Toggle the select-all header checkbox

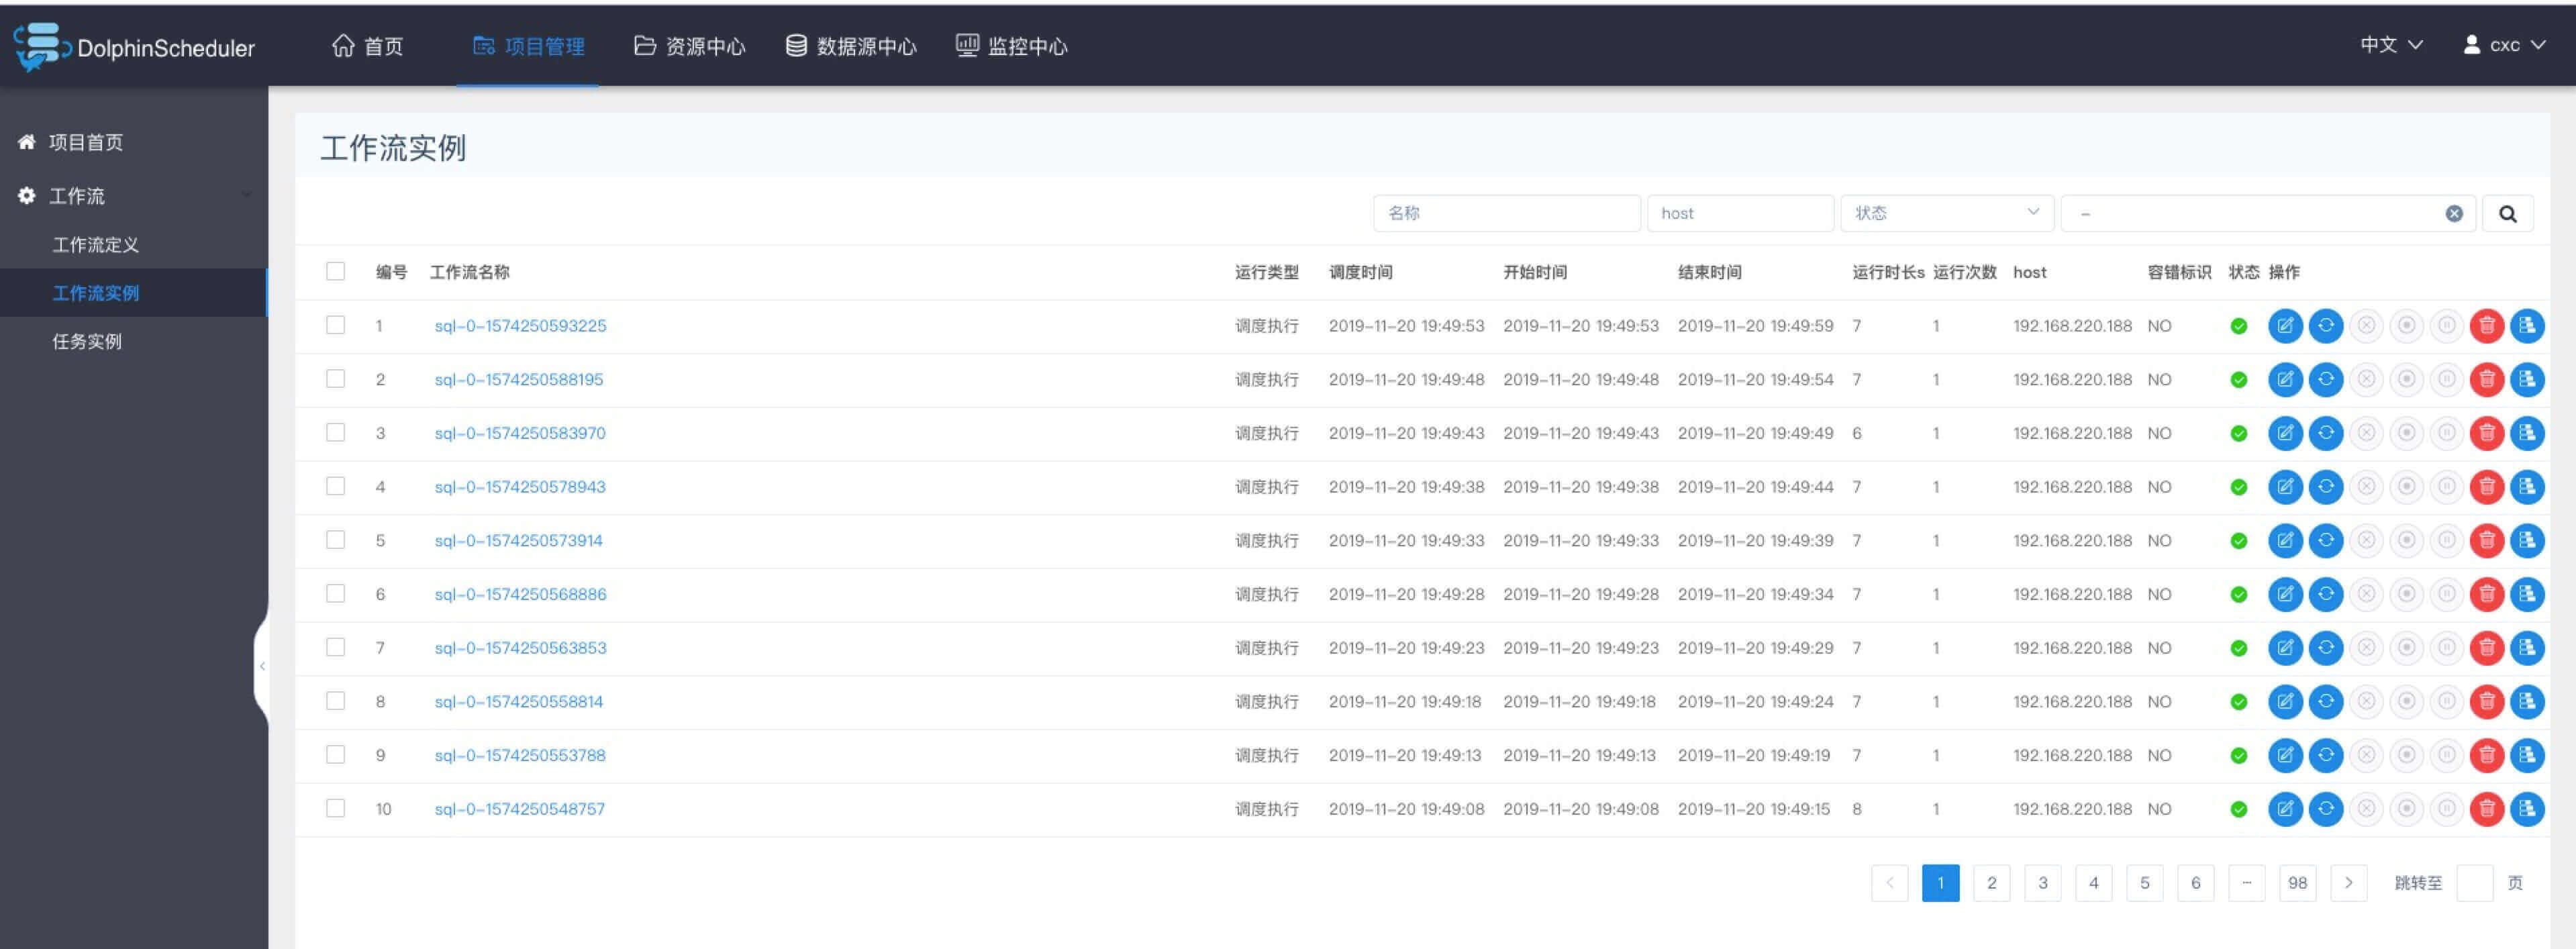click(x=336, y=272)
